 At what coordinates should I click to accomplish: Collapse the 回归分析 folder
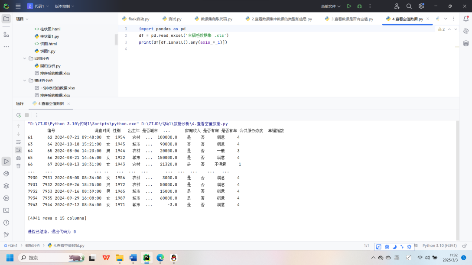[x=25, y=58]
